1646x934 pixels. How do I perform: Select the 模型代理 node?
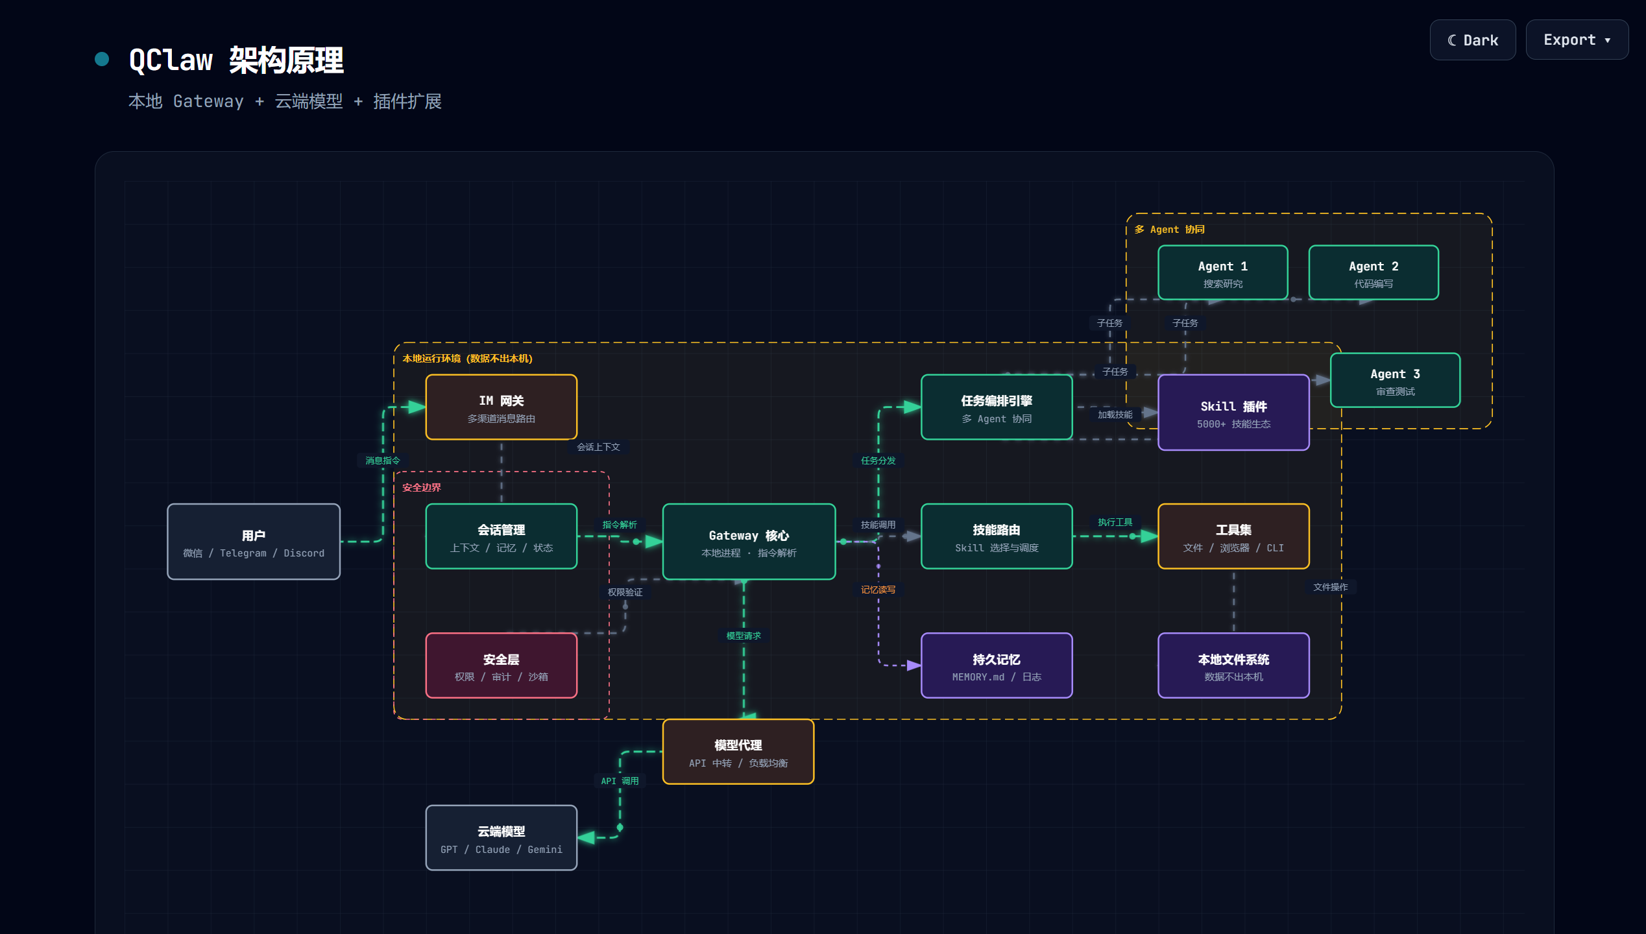pyautogui.click(x=738, y=752)
